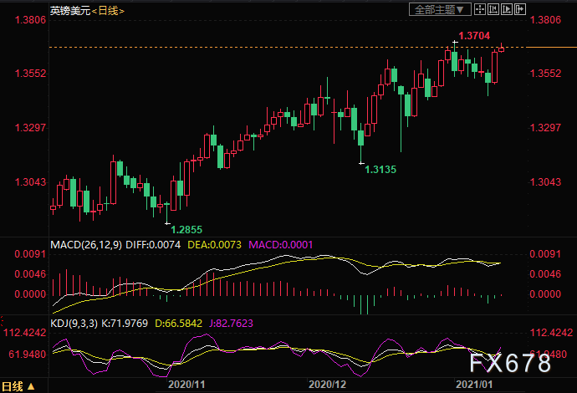Click the DIFF:0.0074 value
Image resolution: width=577 pixels, height=393 pixels.
pos(153,245)
